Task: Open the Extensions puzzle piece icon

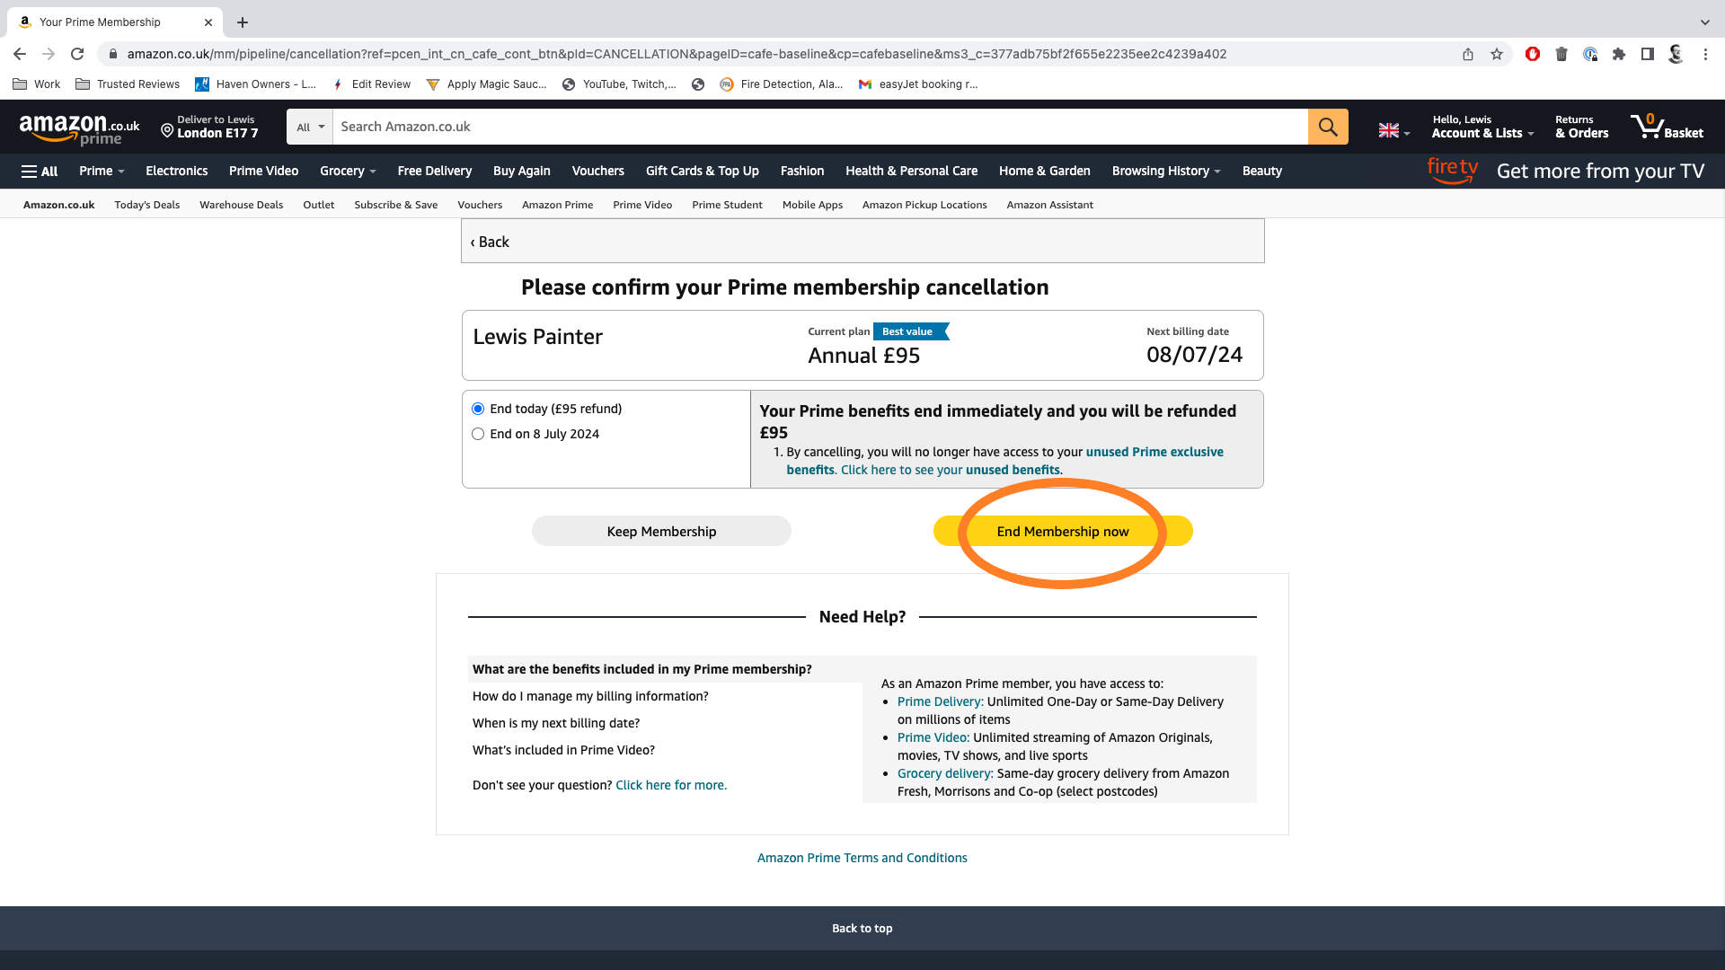Action: point(1619,54)
